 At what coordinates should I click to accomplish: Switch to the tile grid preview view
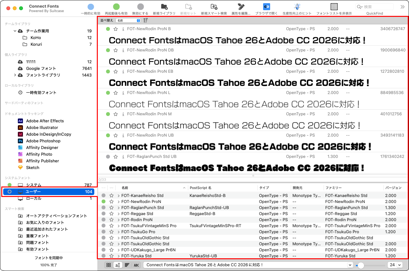[109, 265]
